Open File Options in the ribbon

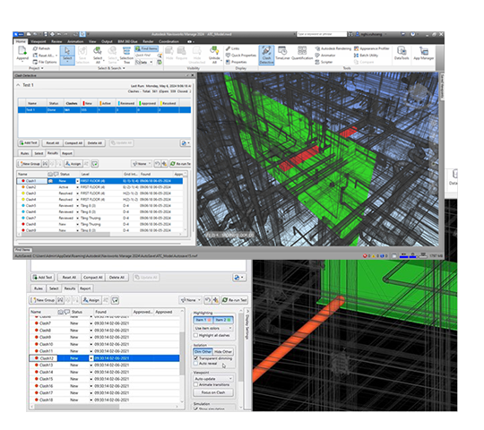tap(45, 62)
